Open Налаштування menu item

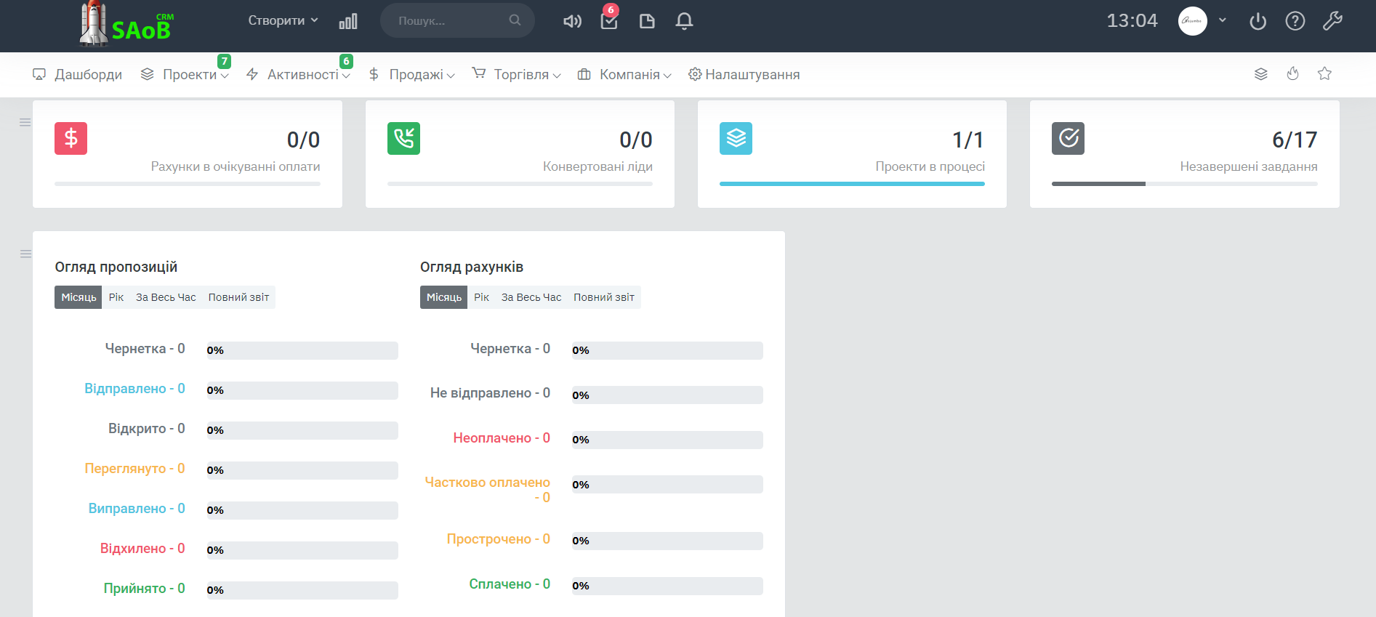point(752,74)
